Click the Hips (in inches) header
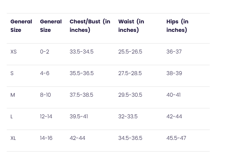 click(x=177, y=26)
